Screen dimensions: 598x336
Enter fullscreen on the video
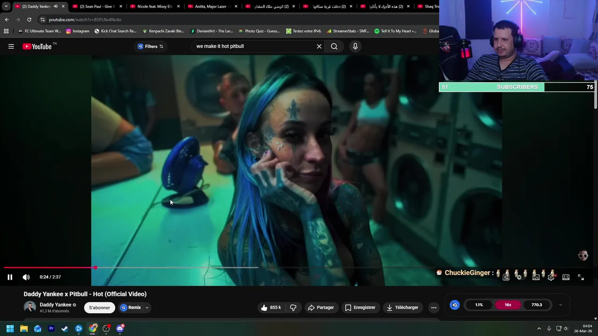point(581,277)
